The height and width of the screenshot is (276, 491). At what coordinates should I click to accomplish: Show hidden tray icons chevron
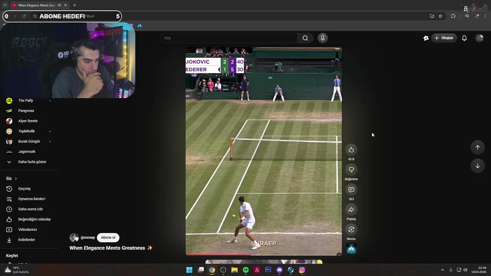pos(442,270)
